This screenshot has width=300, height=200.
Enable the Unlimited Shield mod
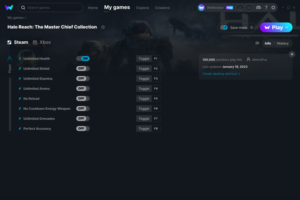pyautogui.click(x=83, y=68)
